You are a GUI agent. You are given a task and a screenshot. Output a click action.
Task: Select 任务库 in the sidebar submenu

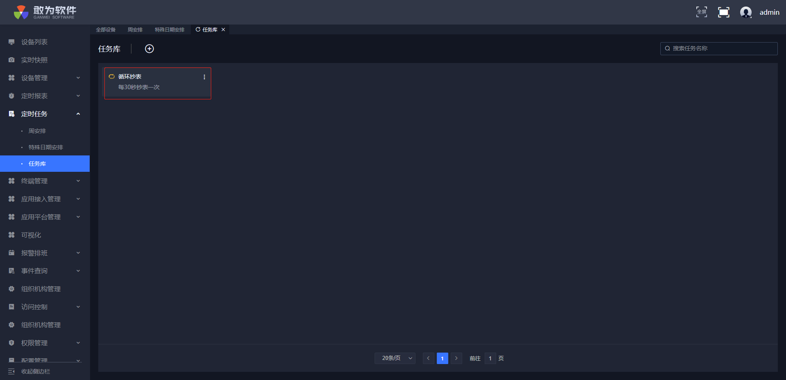pos(45,164)
